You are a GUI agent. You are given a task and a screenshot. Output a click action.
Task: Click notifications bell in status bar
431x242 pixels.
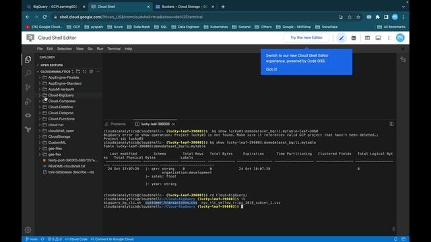395,239
